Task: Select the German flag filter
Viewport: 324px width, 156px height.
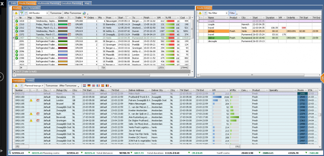Action: click(89, 86)
